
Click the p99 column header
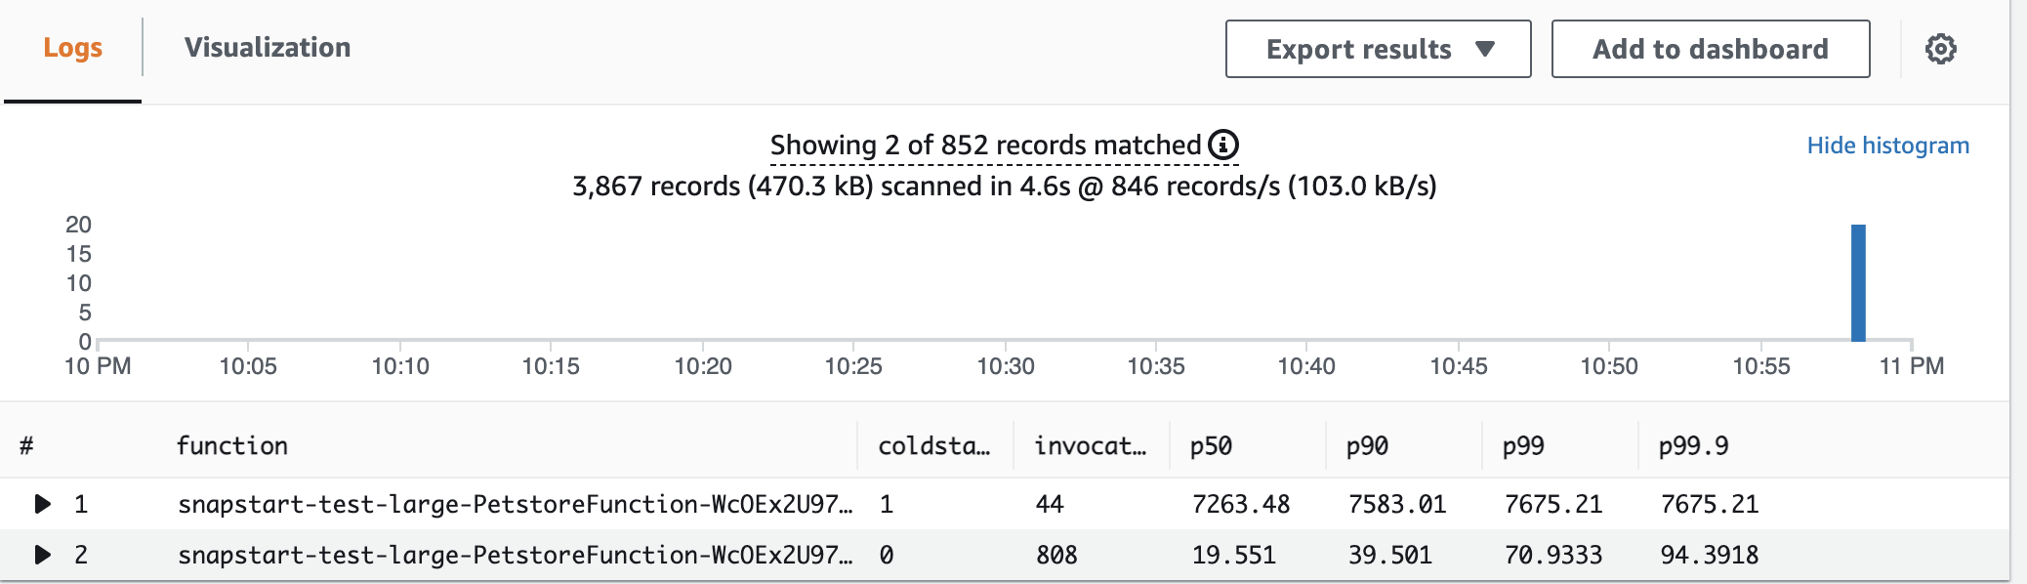click(1523, 446)
